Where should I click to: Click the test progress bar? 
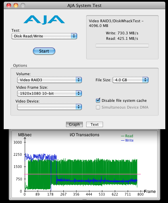coord(122,46)
